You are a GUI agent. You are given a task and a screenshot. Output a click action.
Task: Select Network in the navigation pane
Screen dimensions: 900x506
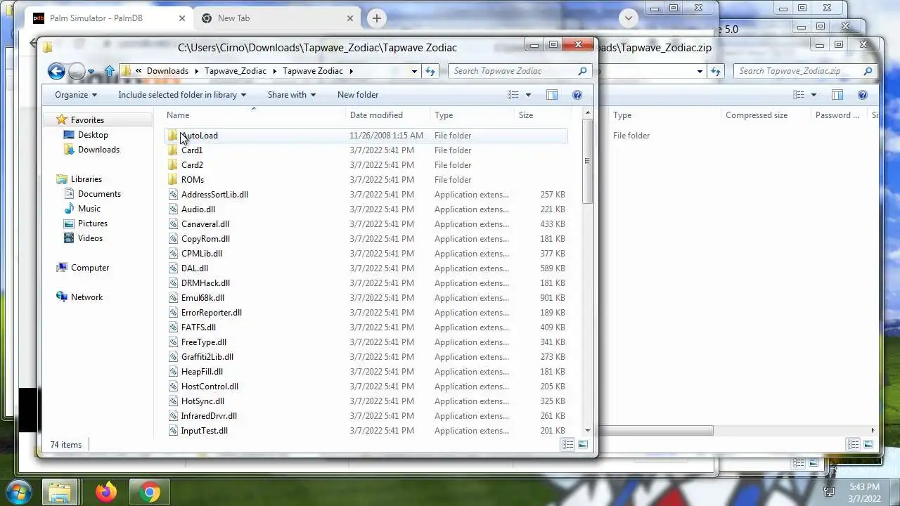click(86, 297)
